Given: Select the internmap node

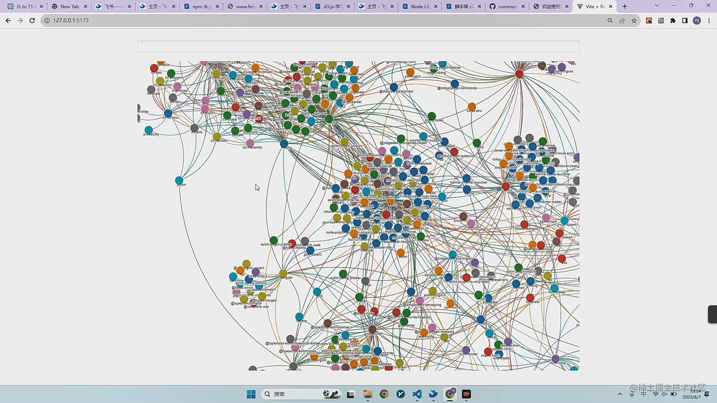Looking at the screenshot, I should tap(177, 87).
